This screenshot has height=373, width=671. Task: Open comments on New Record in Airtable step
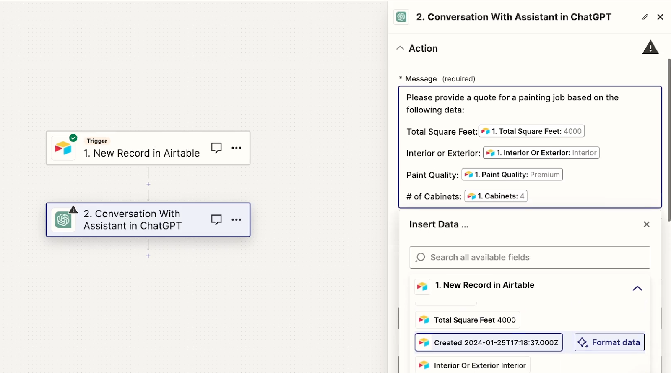coord(216,148)
